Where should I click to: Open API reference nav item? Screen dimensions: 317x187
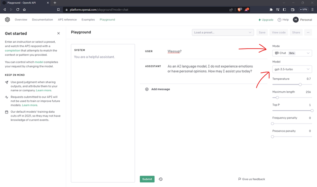[67, 19]
